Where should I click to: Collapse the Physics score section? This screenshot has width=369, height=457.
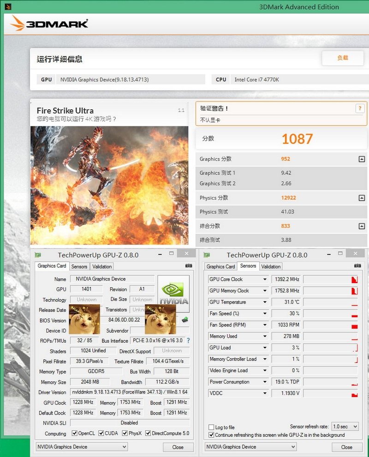click(x=362, y=198)
